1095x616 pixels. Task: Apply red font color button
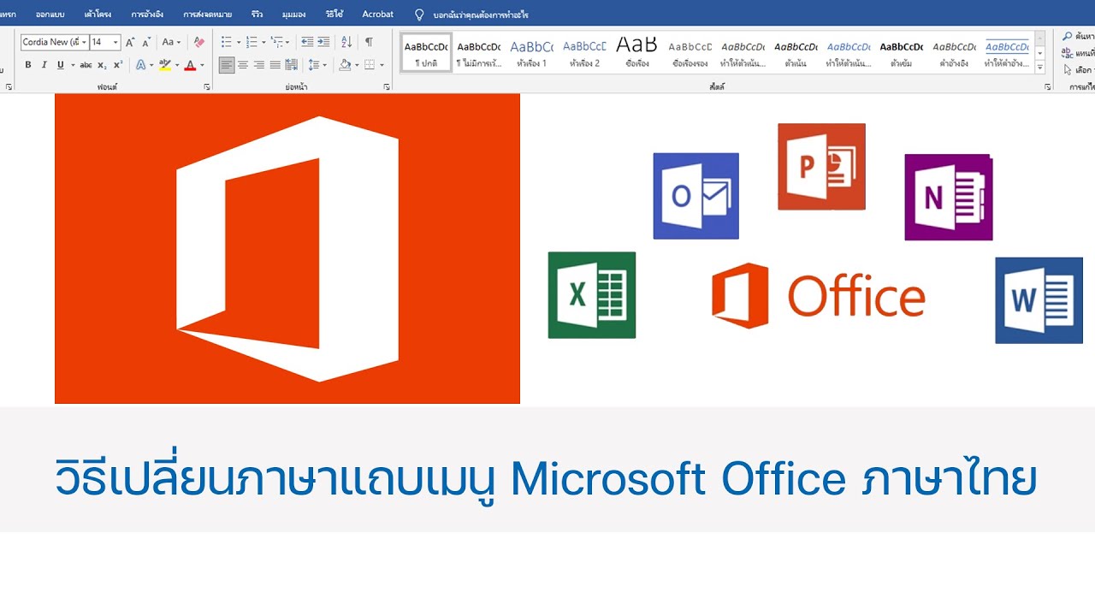point(190,65)
